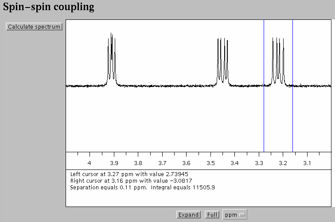335x222 pixels.
Task: Click the 3.6 axis label
Action: pyautogui.click(x=186, y=163)
